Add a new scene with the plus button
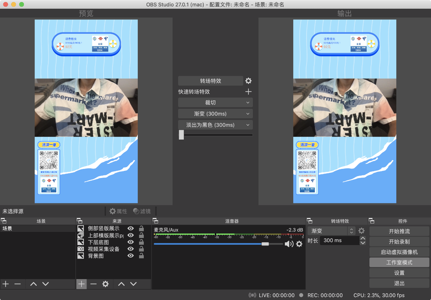This screenshot has width=431, height=300. (6, 284)
